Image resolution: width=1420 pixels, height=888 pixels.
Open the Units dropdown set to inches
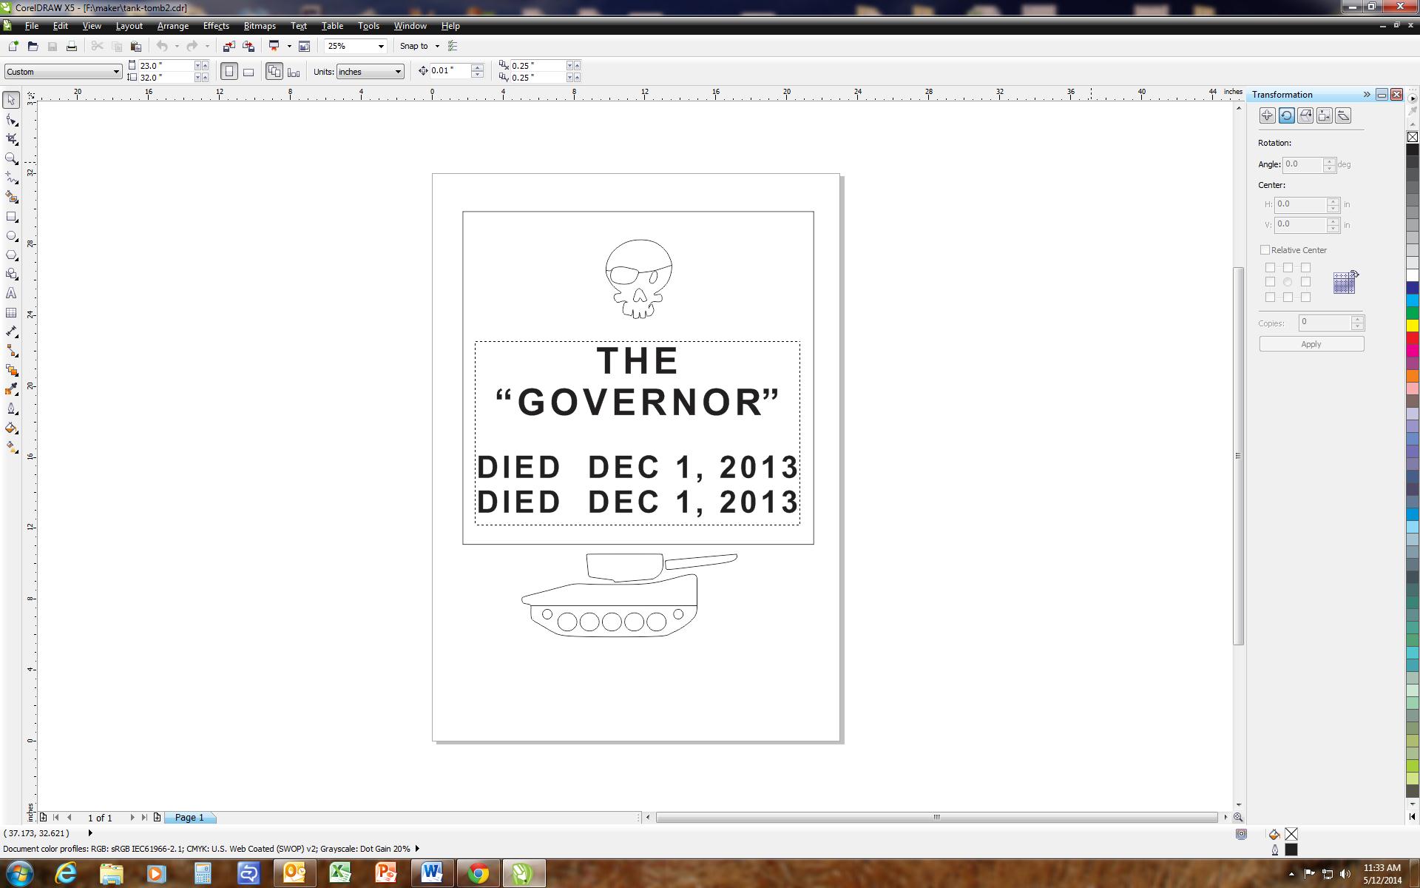point(397,71)
